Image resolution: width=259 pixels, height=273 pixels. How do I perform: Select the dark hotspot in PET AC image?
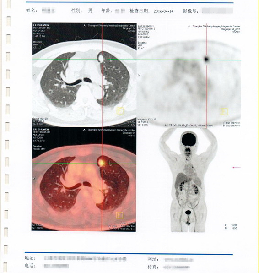pos(206,59)
